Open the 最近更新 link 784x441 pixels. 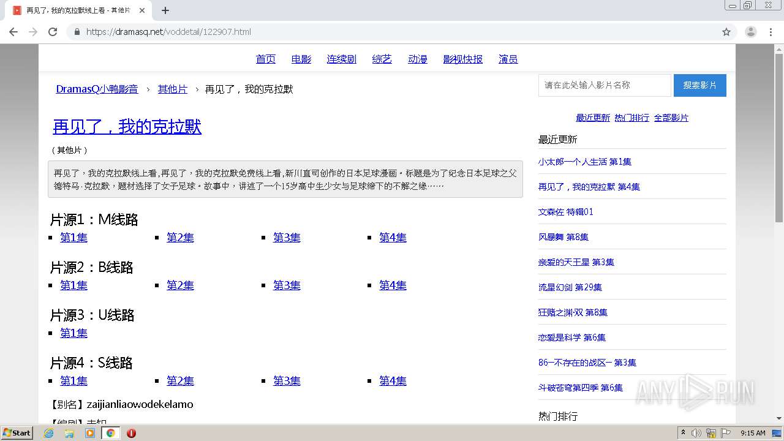click(x=593, y=118)
